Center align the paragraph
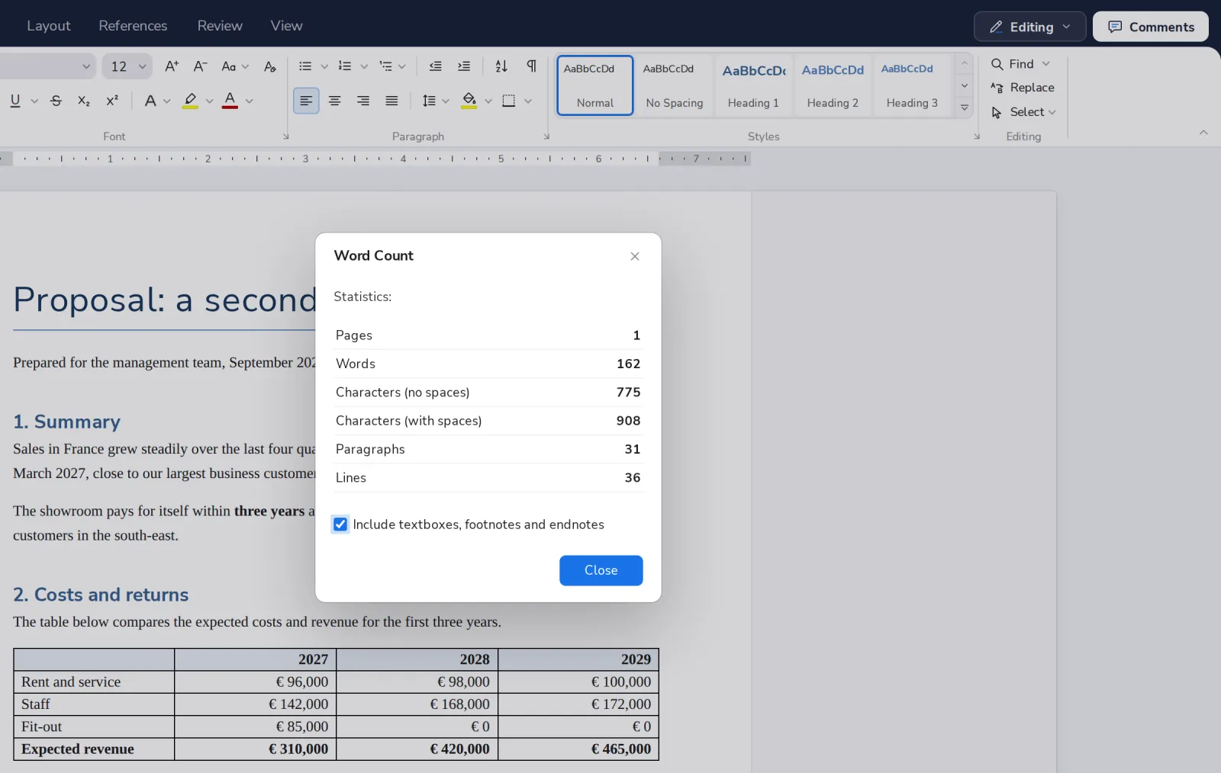Screen dimensions: 1221x773 (334, 101)
